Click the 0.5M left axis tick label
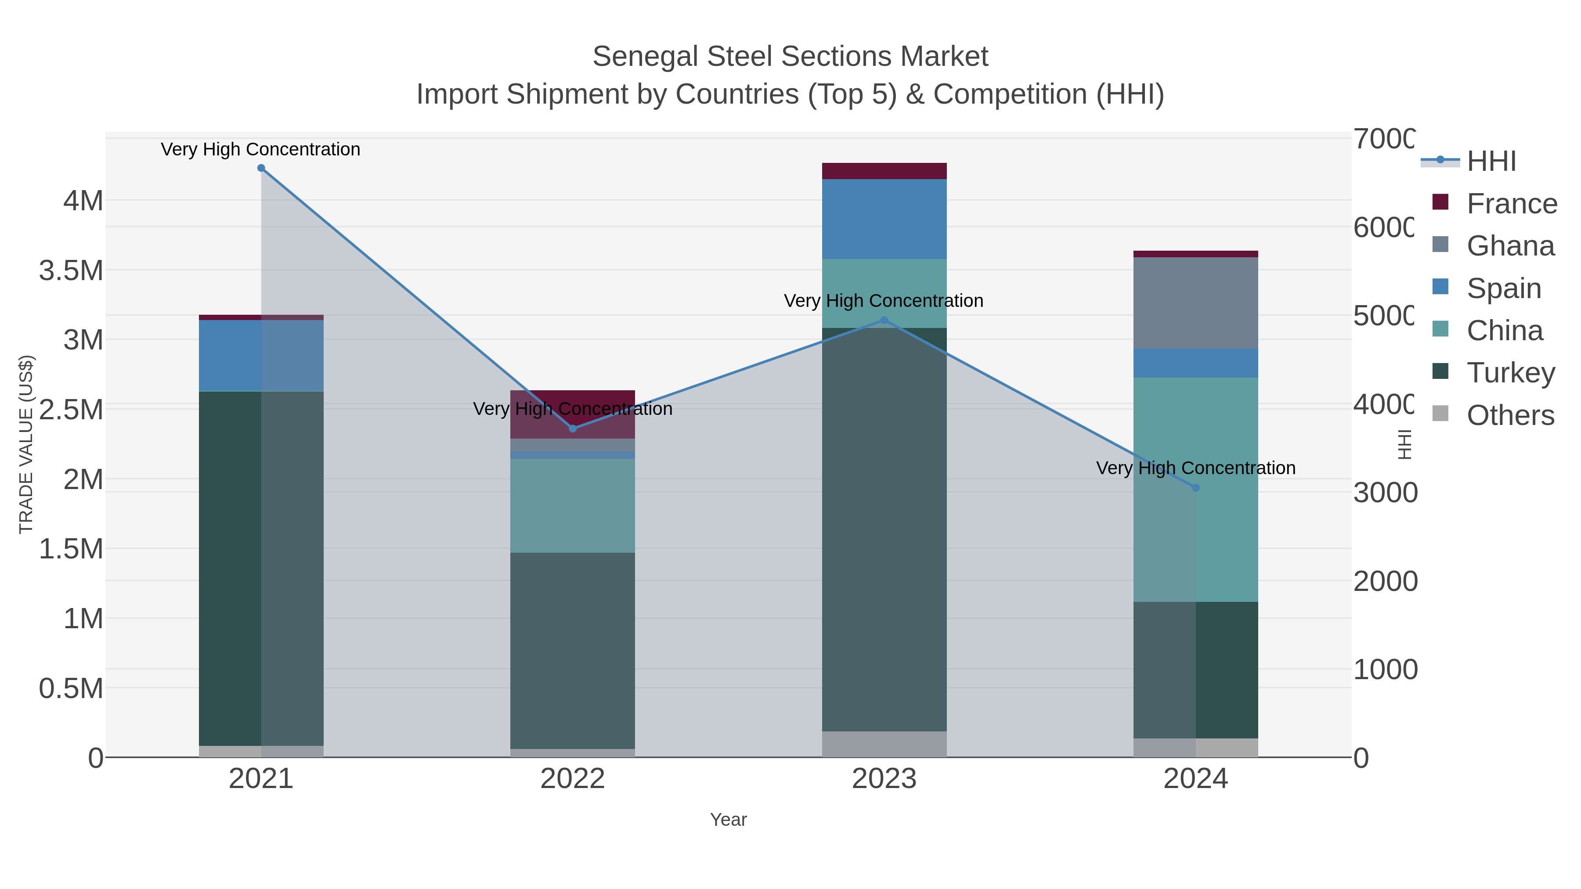 click(x=71, y=688)
